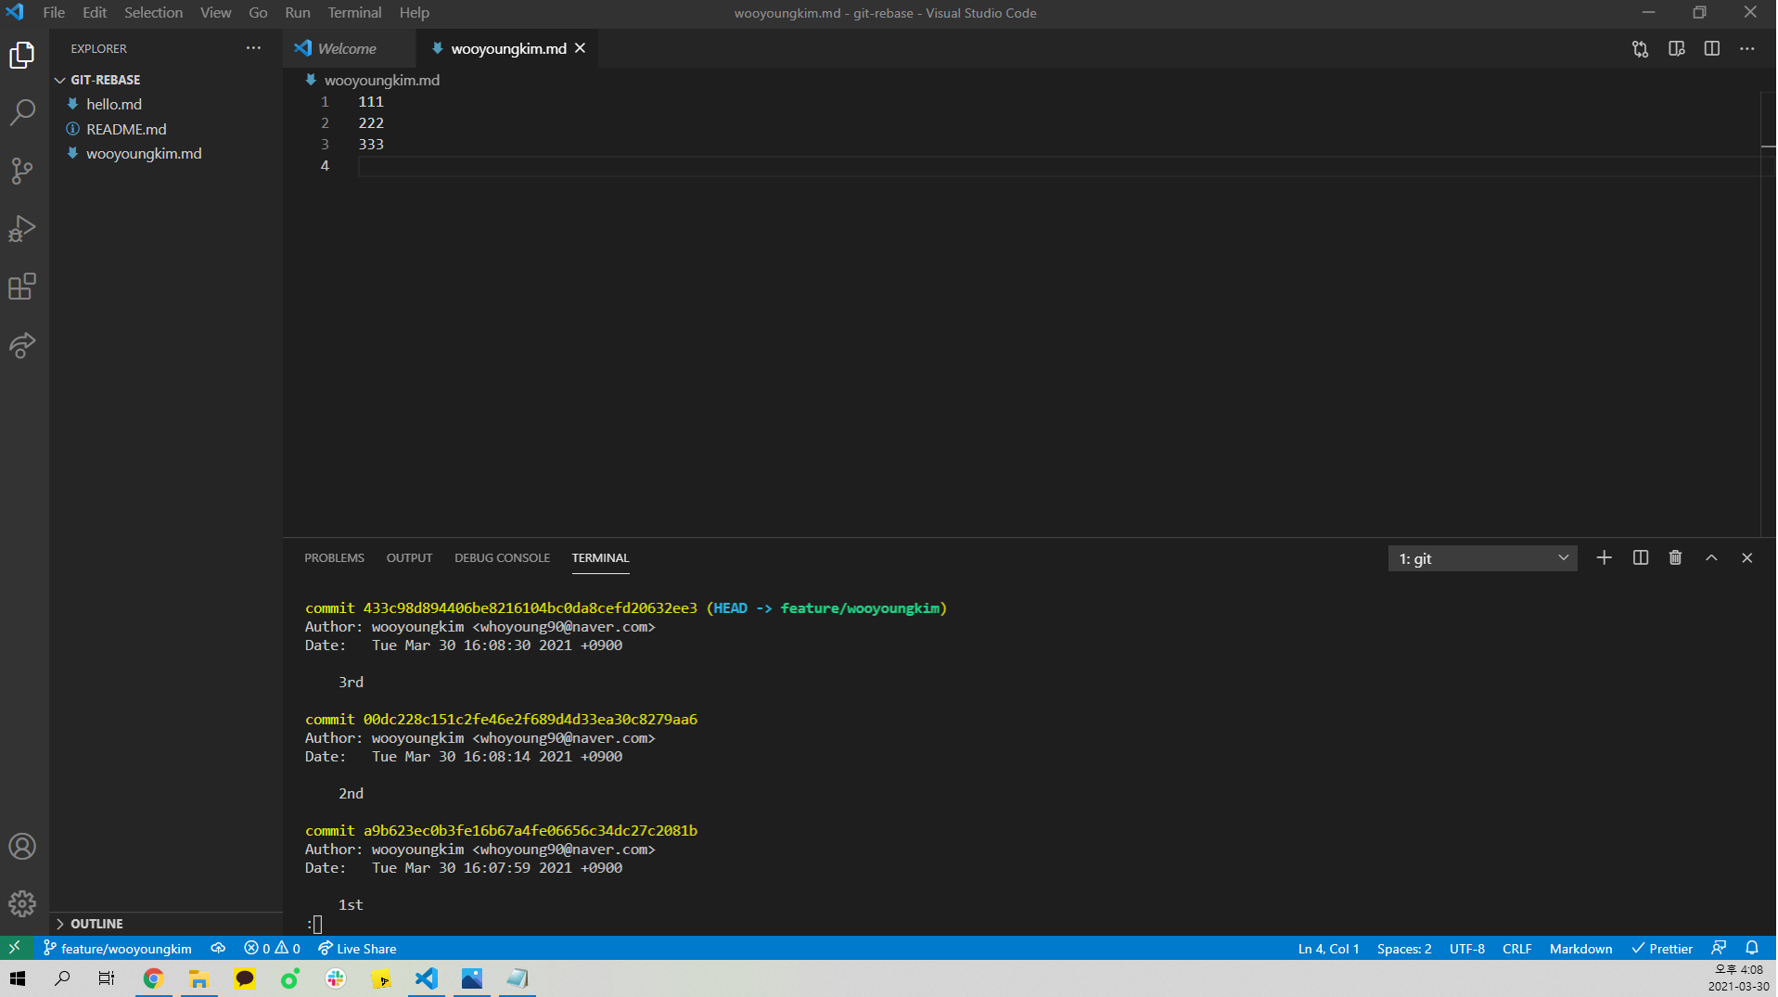This screenshot has height=997, width=1778.
Task: Switch to the OUTPUT panel tab
Action: click(x=409, y=557)
